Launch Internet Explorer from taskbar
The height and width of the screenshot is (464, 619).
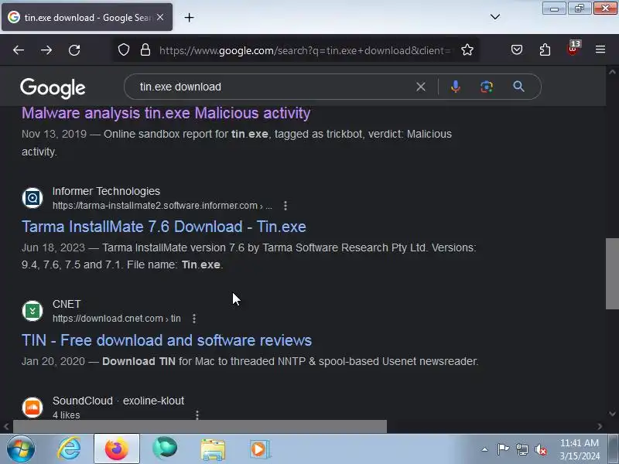[x=70, y=449]
